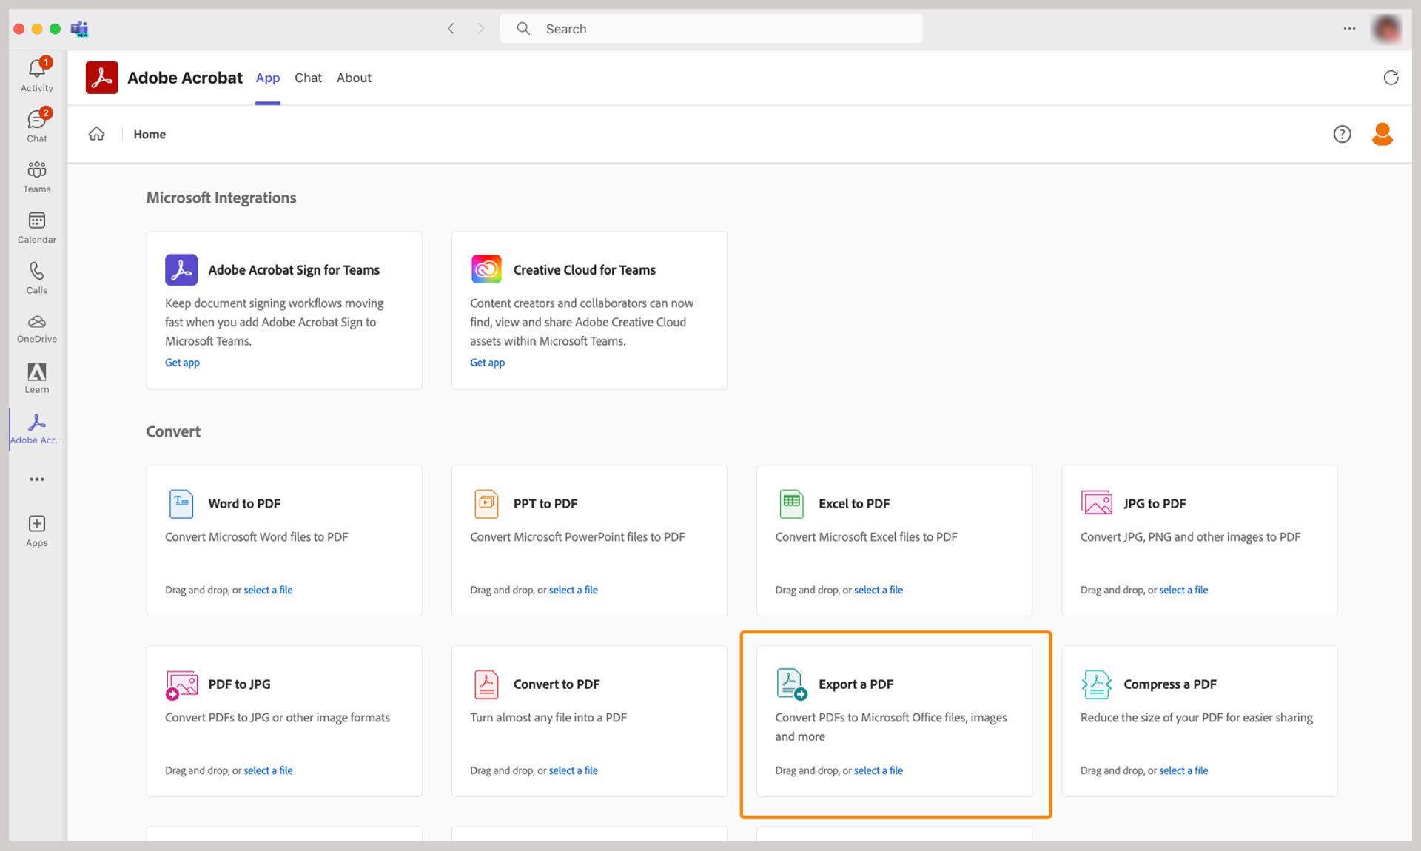Viewport: 1421px width, 851px height.
Task: Switch to the Chat tab
Action: (308, 78)
